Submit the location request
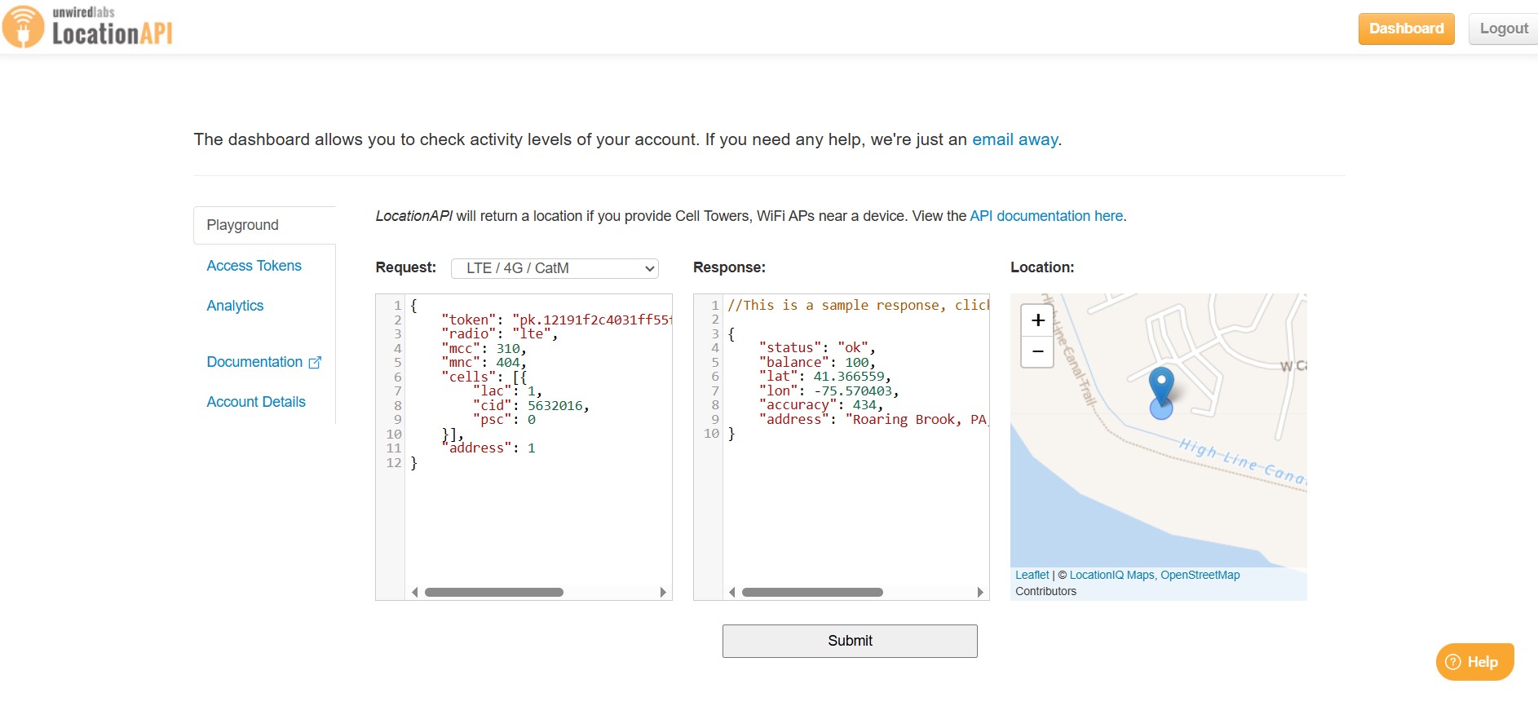 tap(850, 641)
